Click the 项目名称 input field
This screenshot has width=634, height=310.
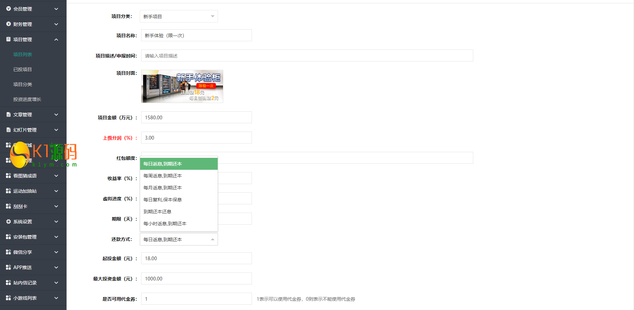click(196, 35)
